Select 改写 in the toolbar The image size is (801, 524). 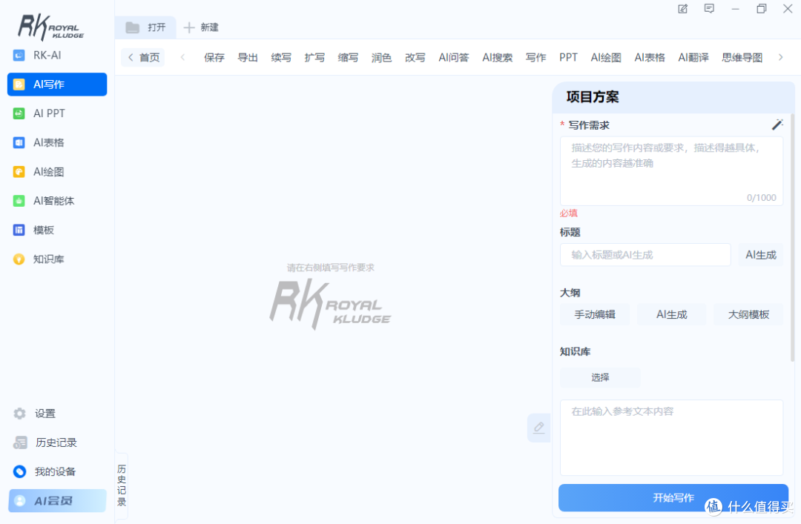[x=415, y=57]
